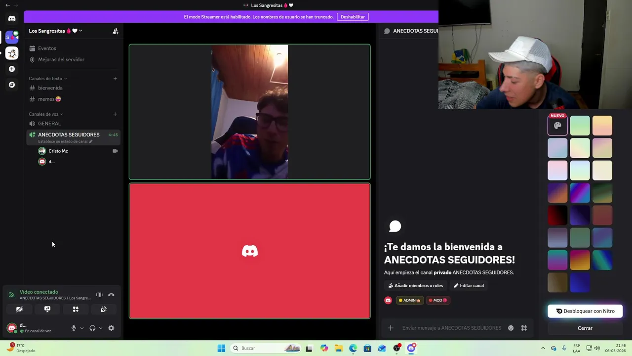Select the purple-blue striped neon theme swatch

(580, 193)
